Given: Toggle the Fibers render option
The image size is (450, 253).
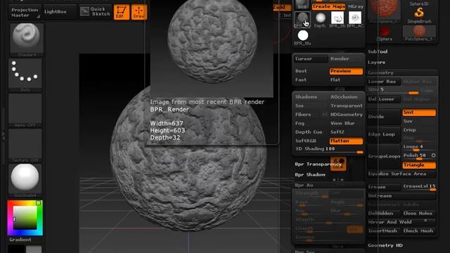Looking at the screenshot, I should point(310,115).
